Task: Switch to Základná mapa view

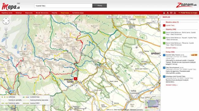Action: 113,17
